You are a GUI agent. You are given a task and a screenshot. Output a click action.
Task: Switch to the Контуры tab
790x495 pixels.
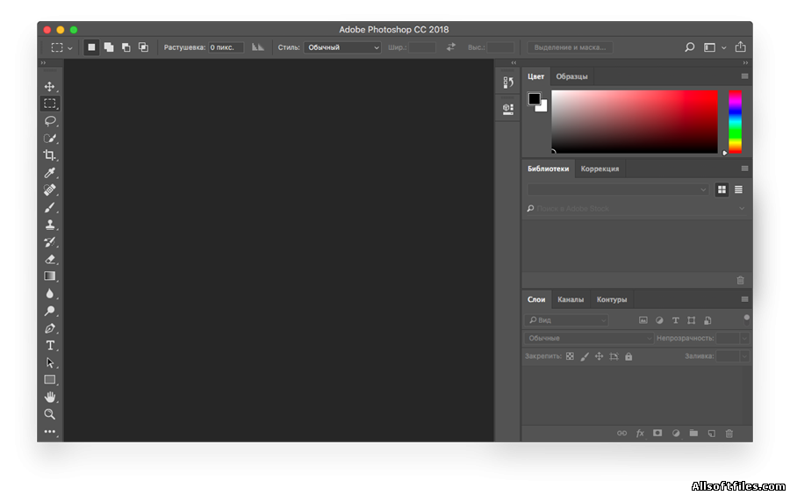612,299
